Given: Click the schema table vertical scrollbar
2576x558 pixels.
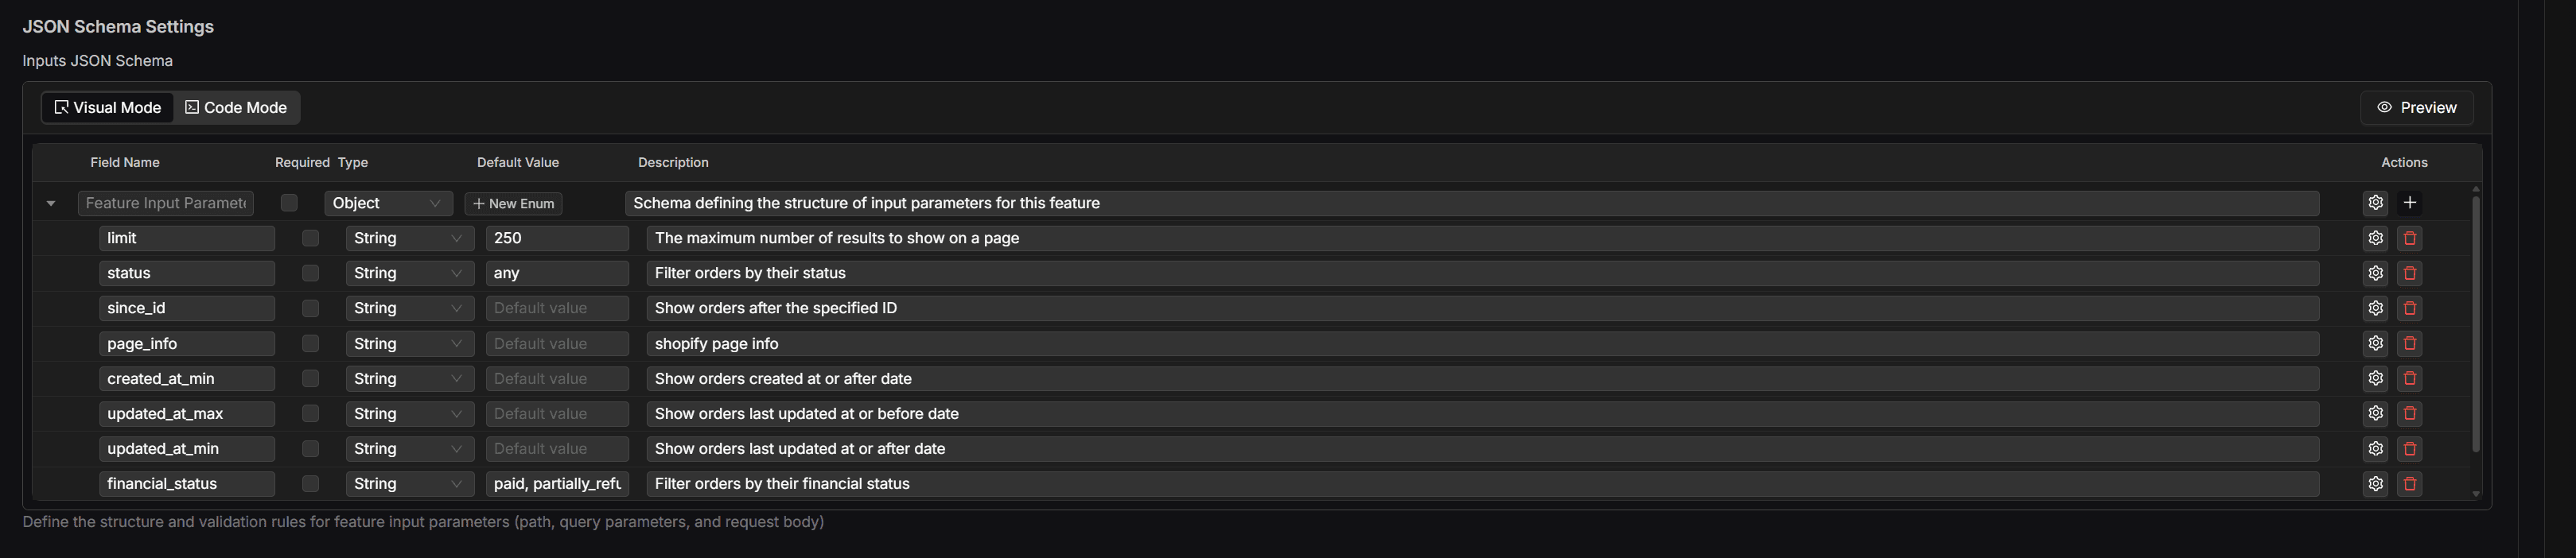Looking at the screenshot, I should 2475,323.
